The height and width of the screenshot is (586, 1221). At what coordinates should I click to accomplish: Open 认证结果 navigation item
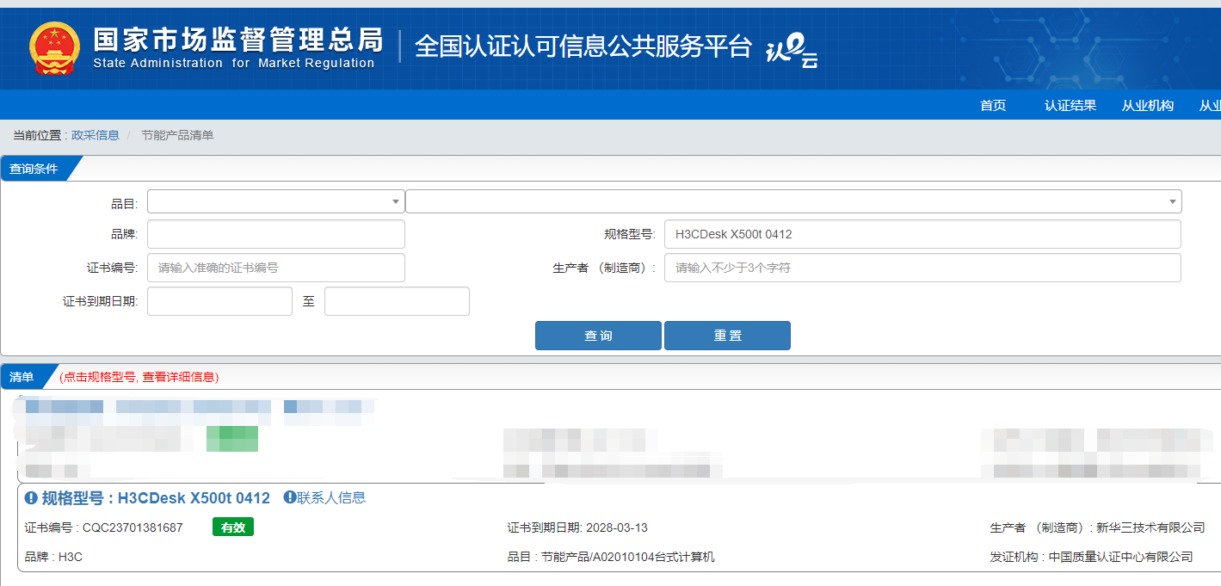(x=1070, y=105)
